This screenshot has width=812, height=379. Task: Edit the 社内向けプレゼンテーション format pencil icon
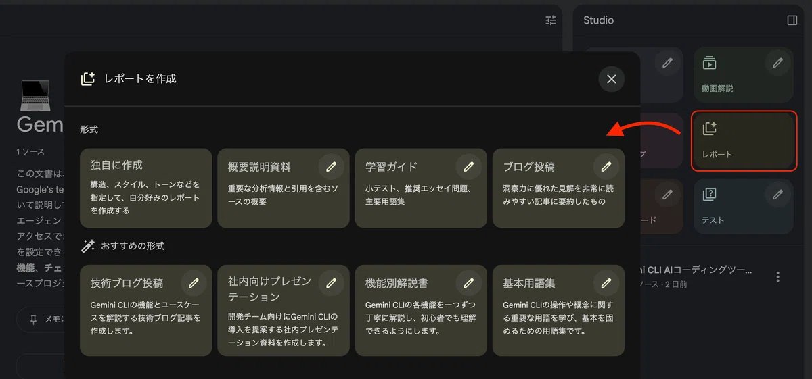point(331,283)
